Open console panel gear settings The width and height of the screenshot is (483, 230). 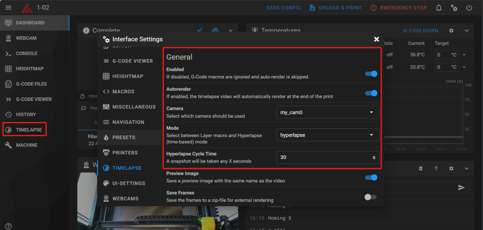click(x=451, y=168)
